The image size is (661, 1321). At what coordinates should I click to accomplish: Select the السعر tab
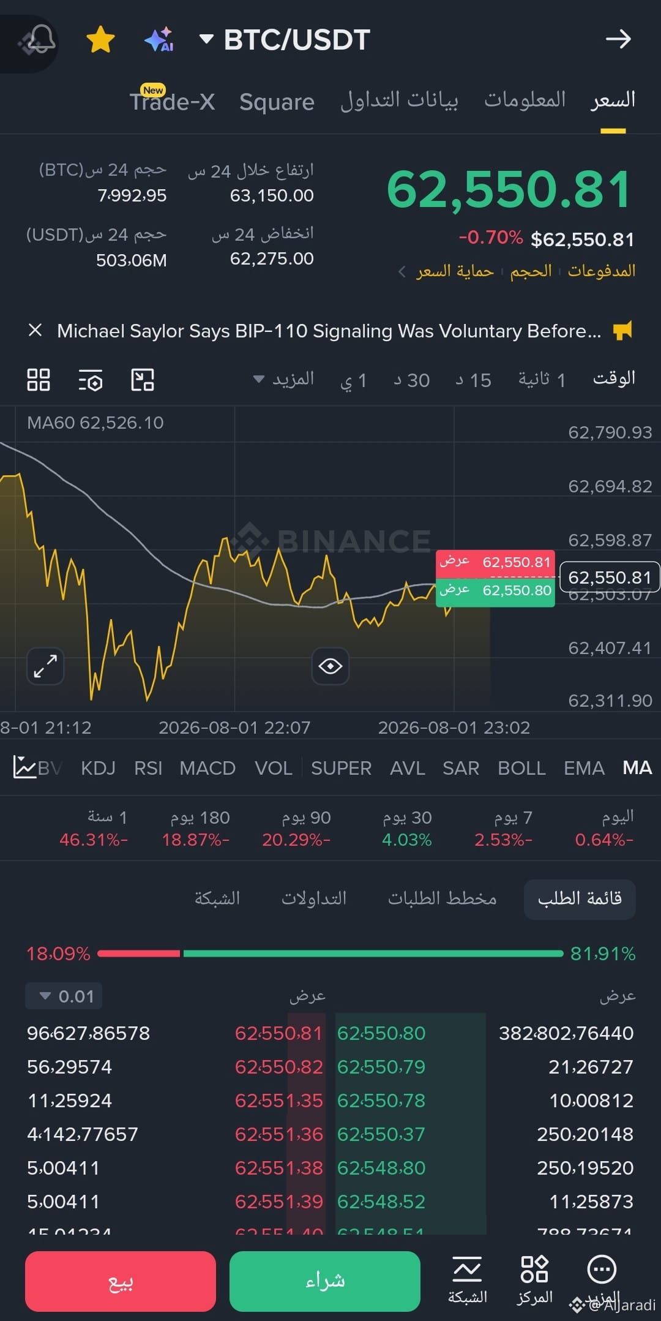tap(613, 100)
